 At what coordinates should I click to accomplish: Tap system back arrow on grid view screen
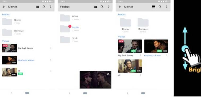point(127,93)
